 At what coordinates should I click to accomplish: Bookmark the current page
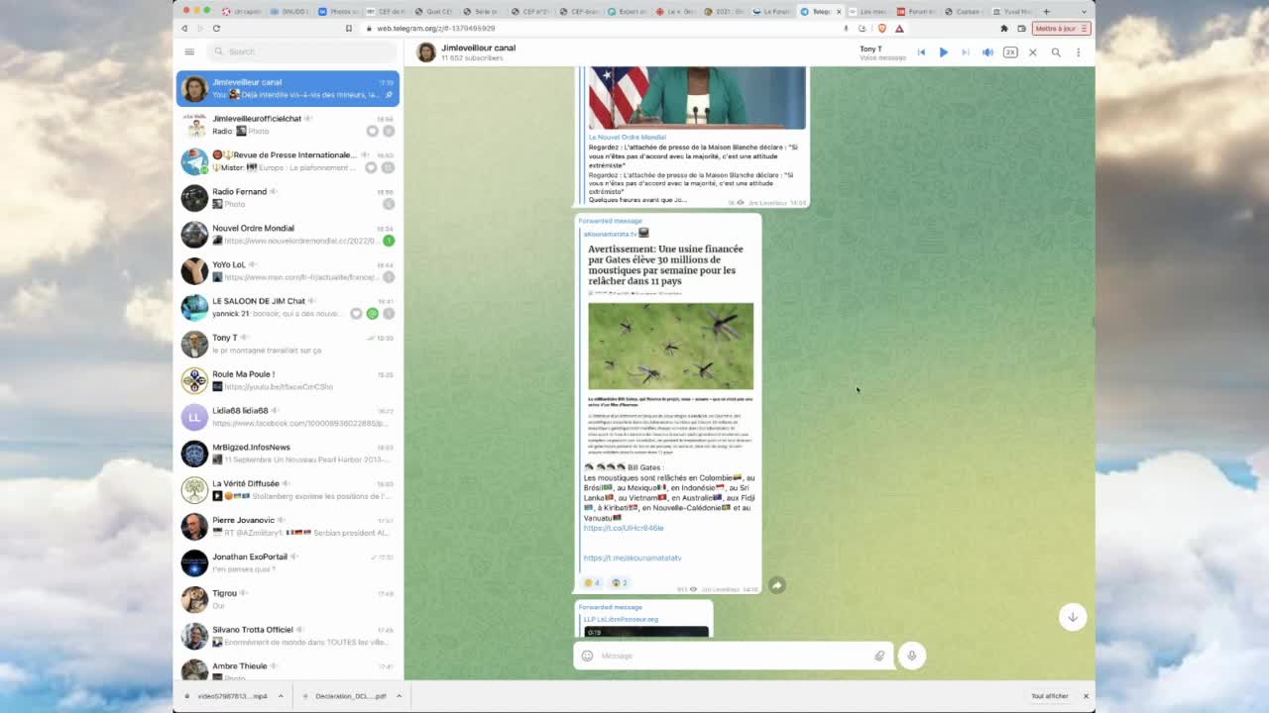348,28
